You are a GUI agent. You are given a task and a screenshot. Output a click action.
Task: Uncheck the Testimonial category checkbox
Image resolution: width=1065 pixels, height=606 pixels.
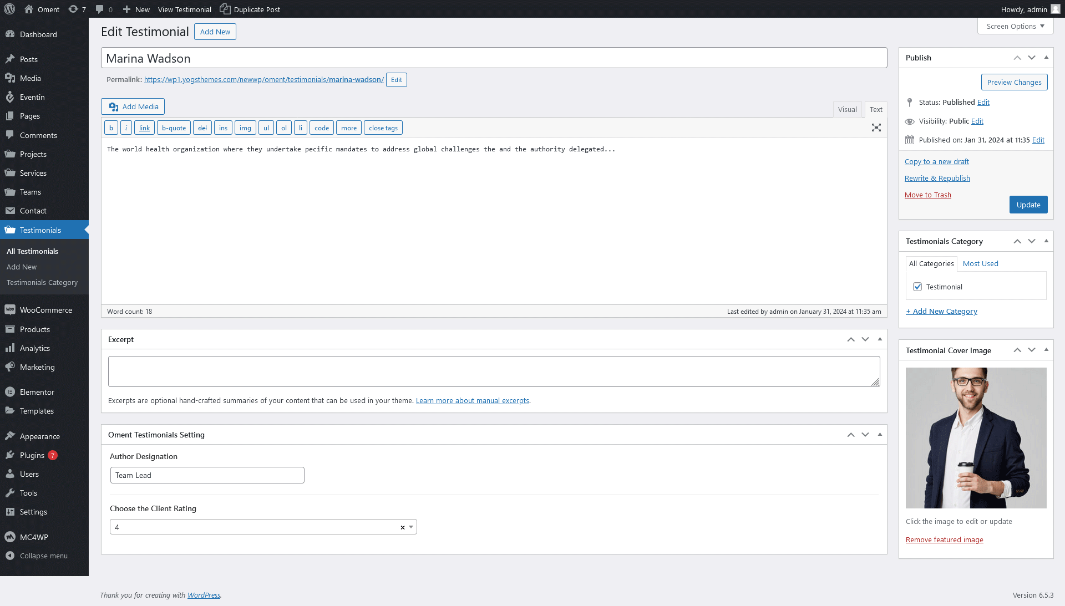(x=917, y=287)
